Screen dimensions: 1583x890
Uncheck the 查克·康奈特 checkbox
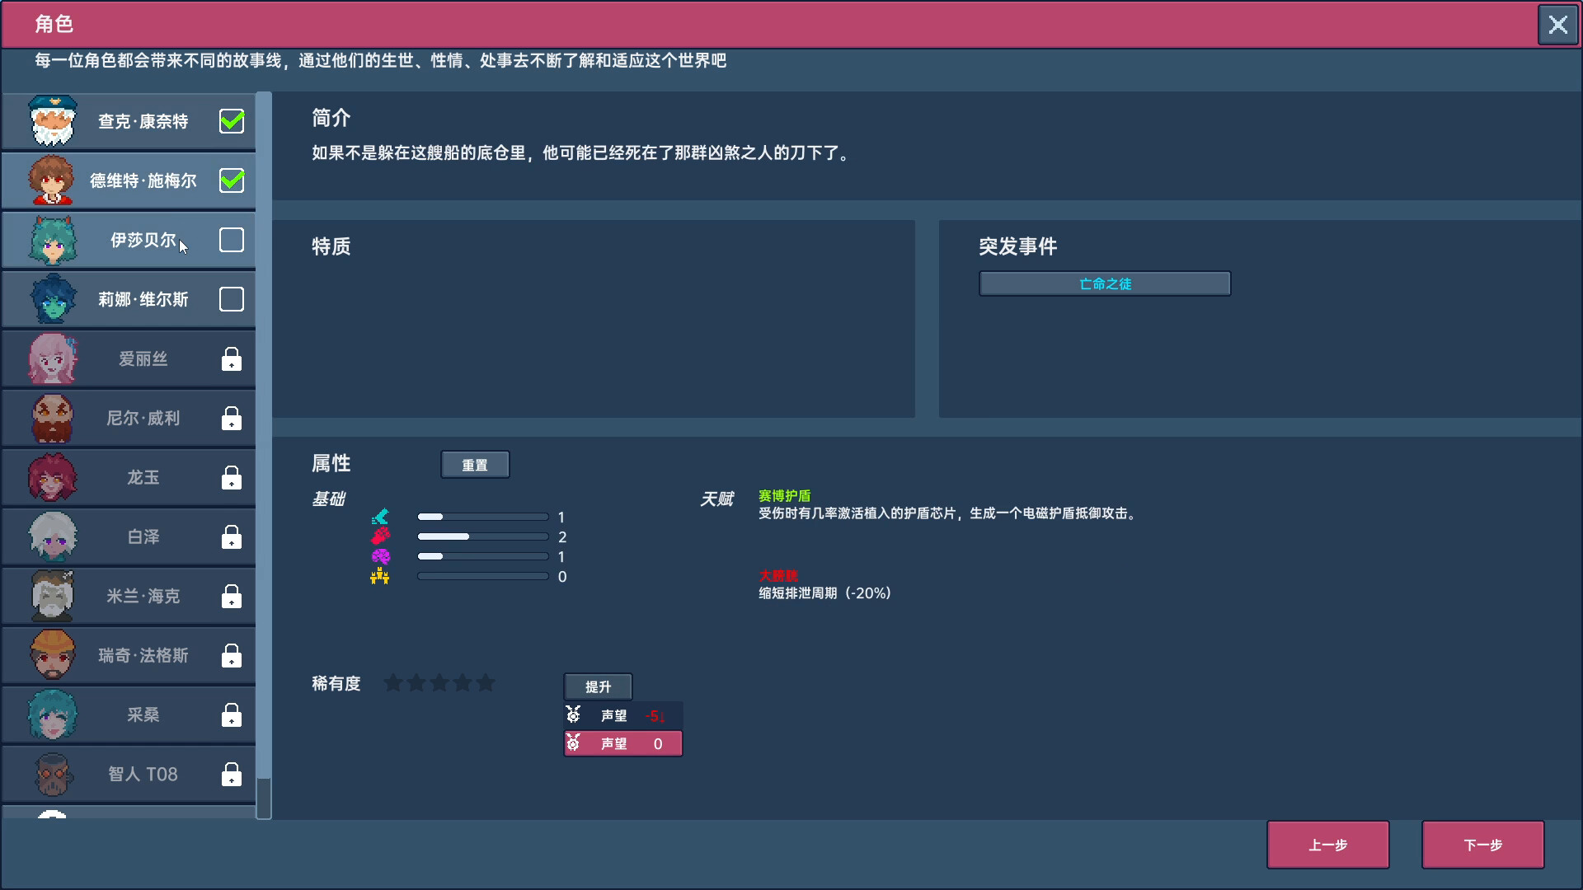click(232, 121)
